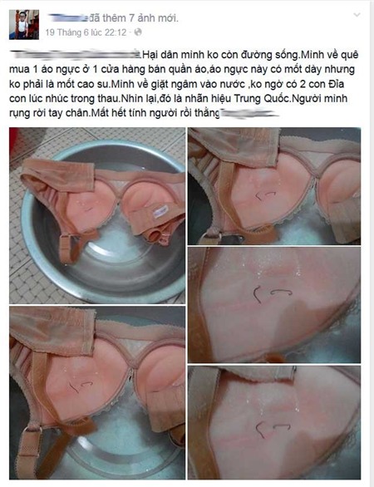Open the bottom-left photo showing strap buckle
Viewport: 374px width, 487px height.
[97, 393]
